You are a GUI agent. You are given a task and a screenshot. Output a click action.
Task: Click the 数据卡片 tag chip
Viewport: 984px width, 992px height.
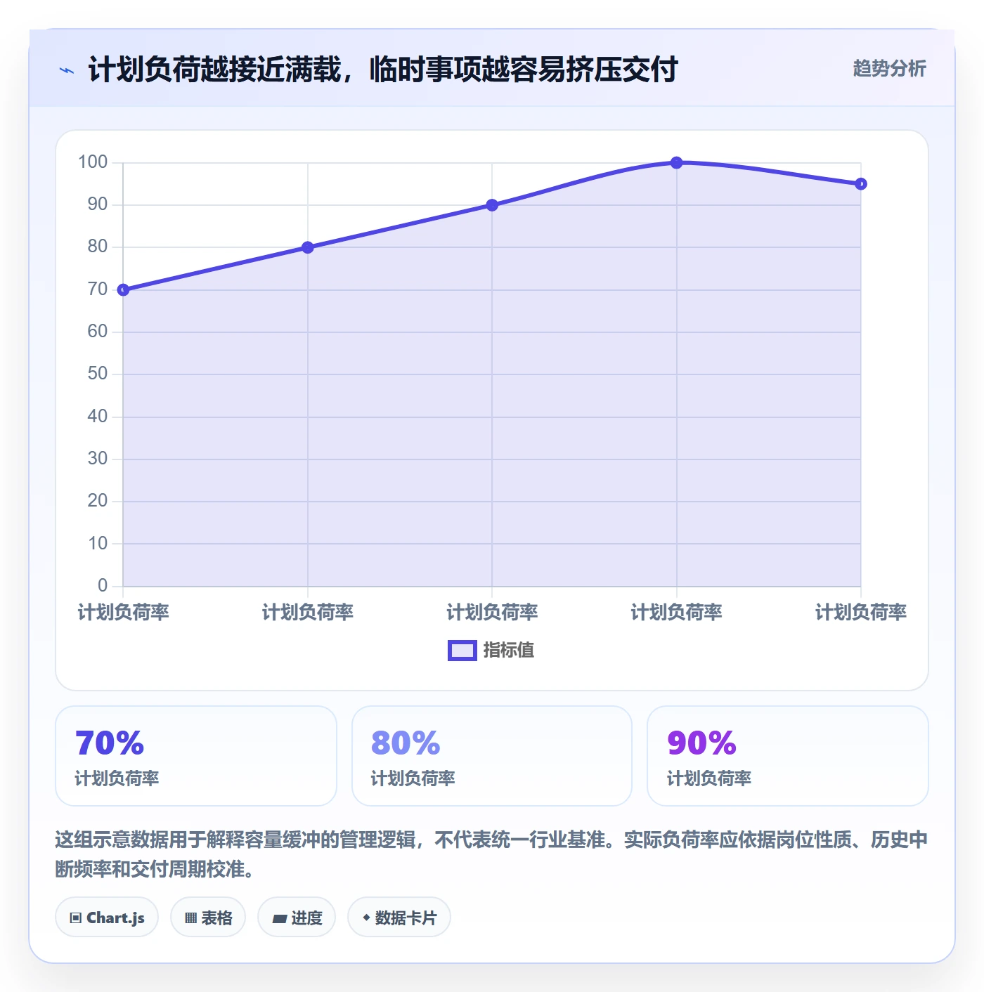click(399, 917)
